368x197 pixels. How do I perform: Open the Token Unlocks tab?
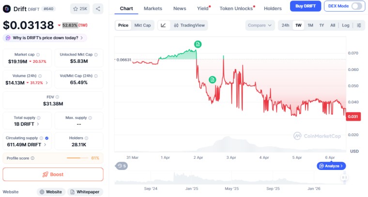tap(236, 9)
